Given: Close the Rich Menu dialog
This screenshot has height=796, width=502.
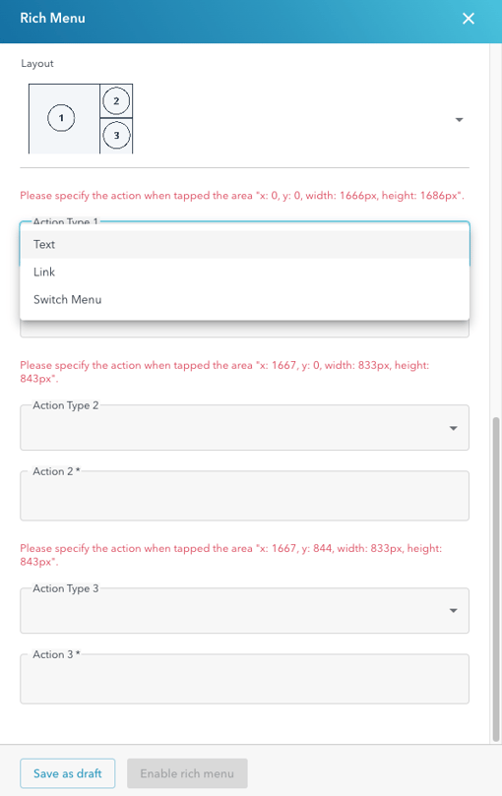Looking at the screenshot, I should (x=468, y=19).
